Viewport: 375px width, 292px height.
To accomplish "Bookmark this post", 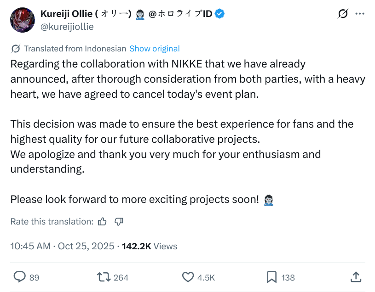I will (x=272, y=277).
